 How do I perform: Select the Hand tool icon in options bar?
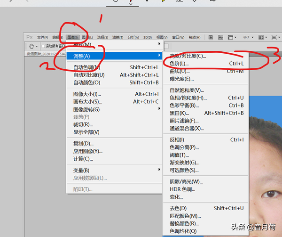click(31, 46)
